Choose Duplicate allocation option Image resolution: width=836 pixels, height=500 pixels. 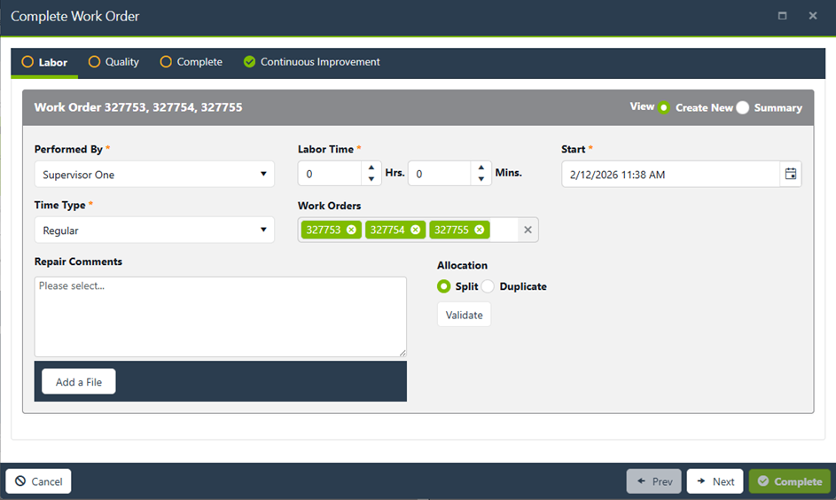click(488, 286)
